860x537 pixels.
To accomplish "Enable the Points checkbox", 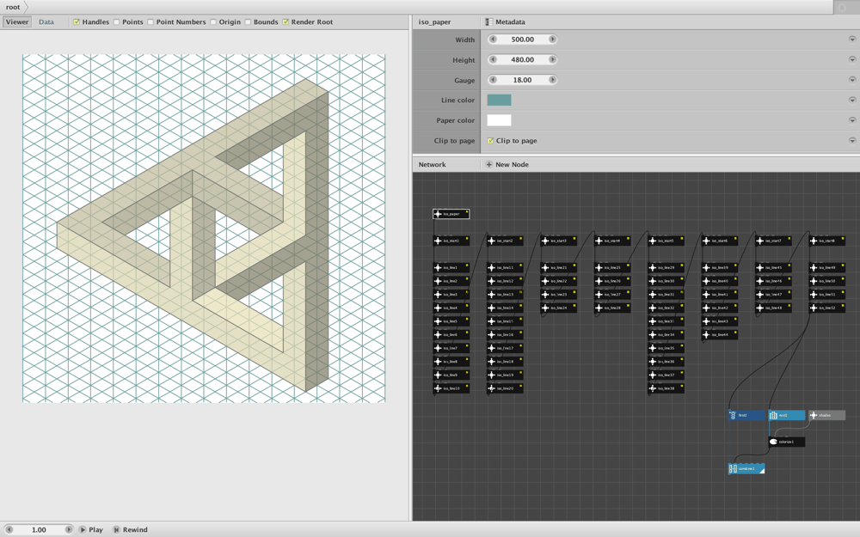I will pos(116,22).
